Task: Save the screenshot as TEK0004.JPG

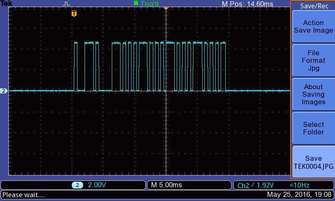Action: (x=313, y=162)
